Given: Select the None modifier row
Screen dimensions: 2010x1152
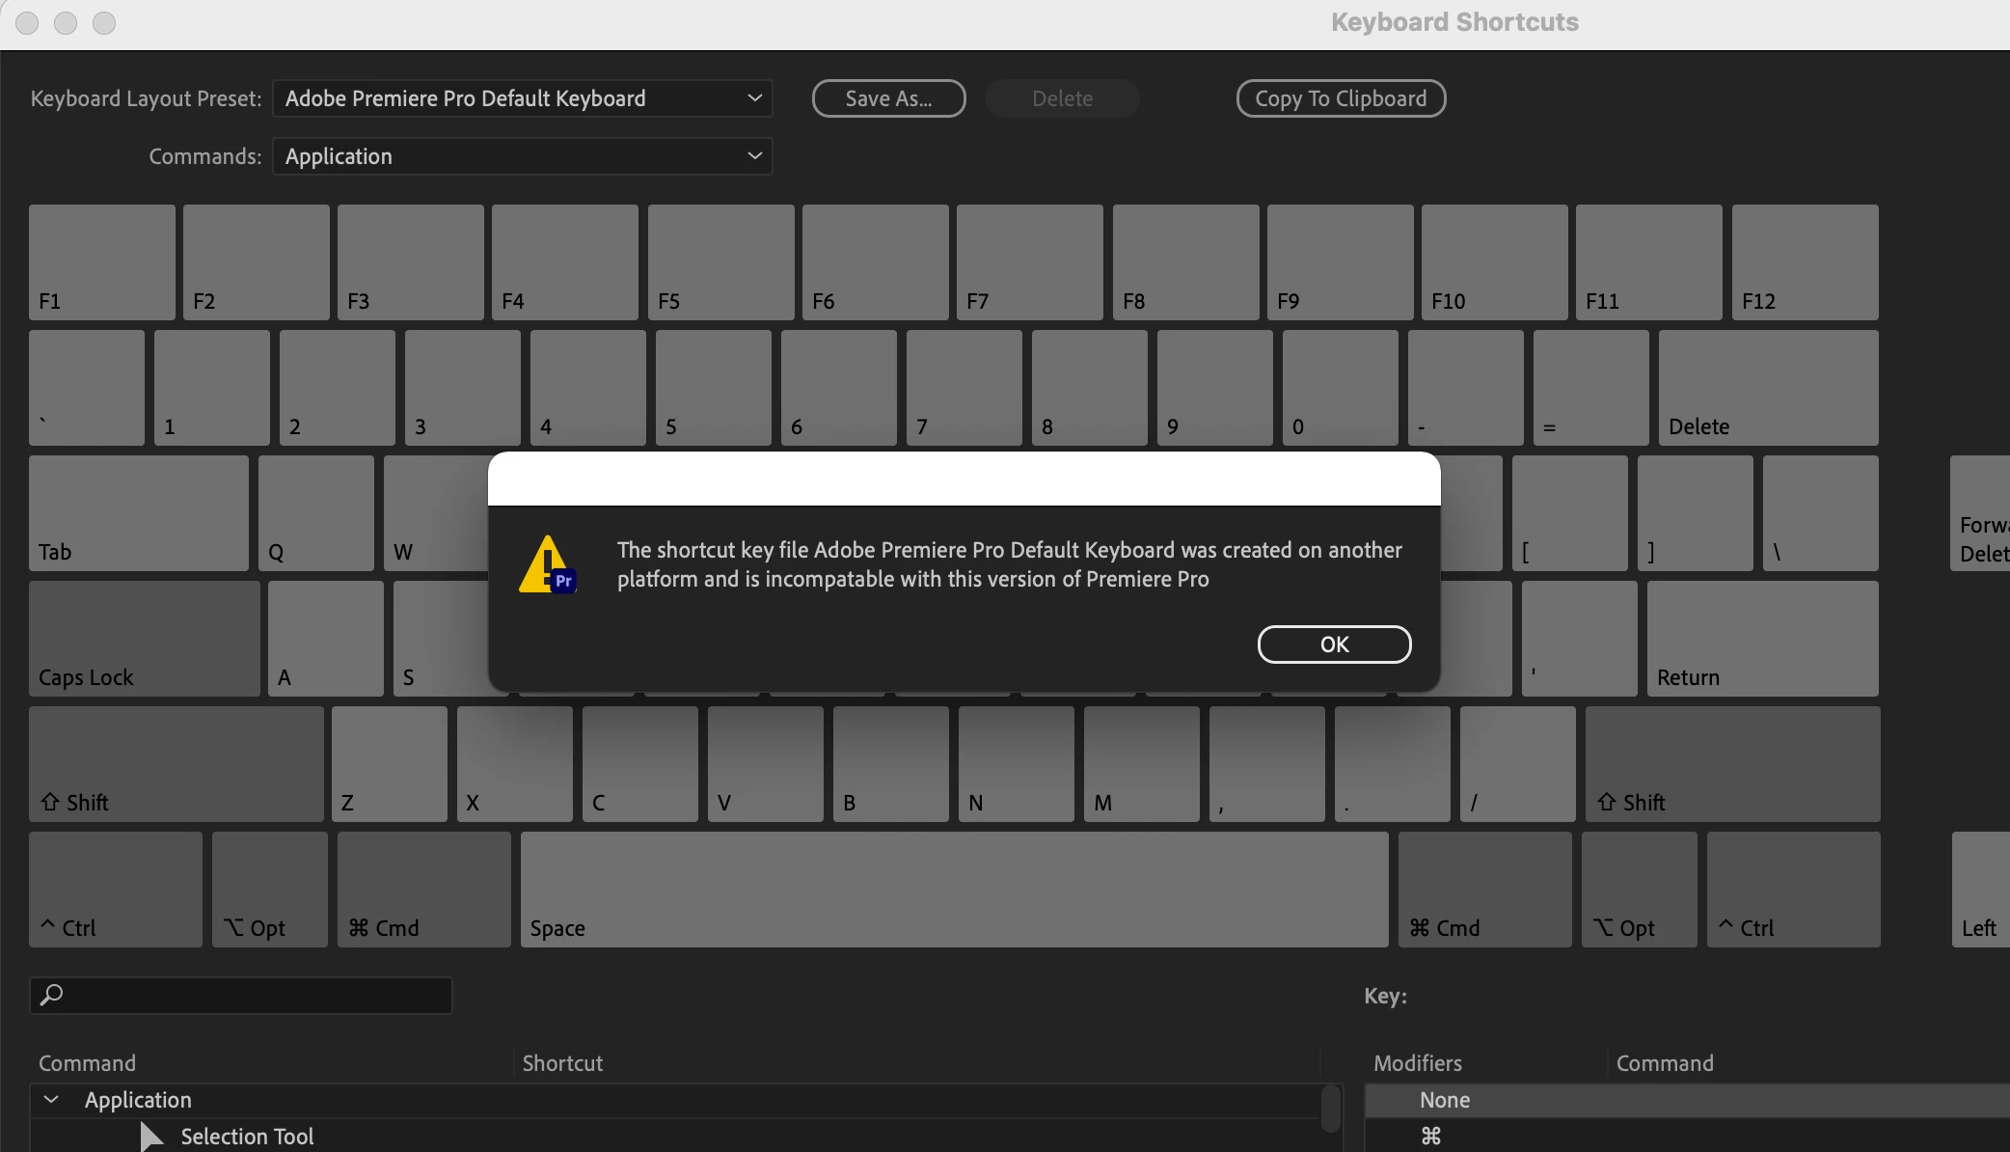Looking at the screenshot, I should [1444, 1100].
